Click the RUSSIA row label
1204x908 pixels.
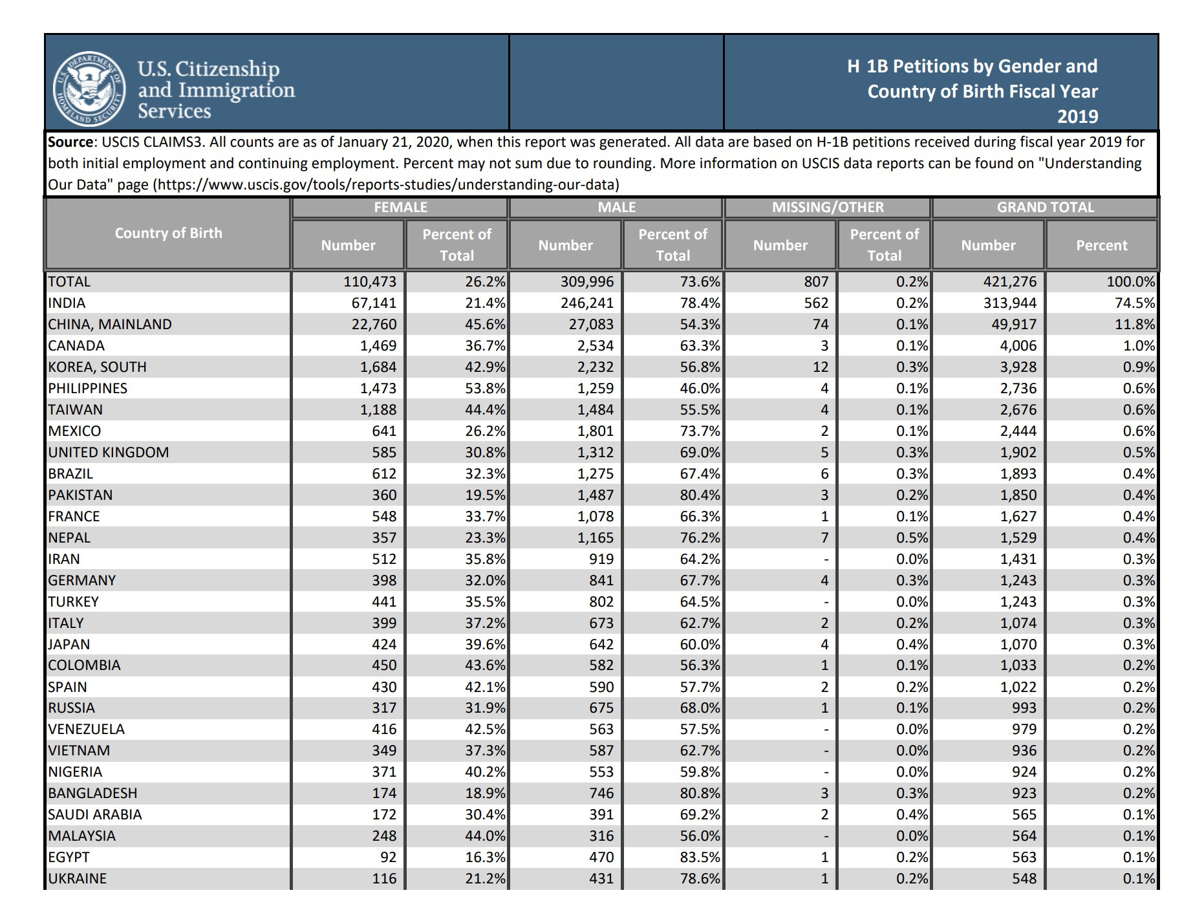71,708
